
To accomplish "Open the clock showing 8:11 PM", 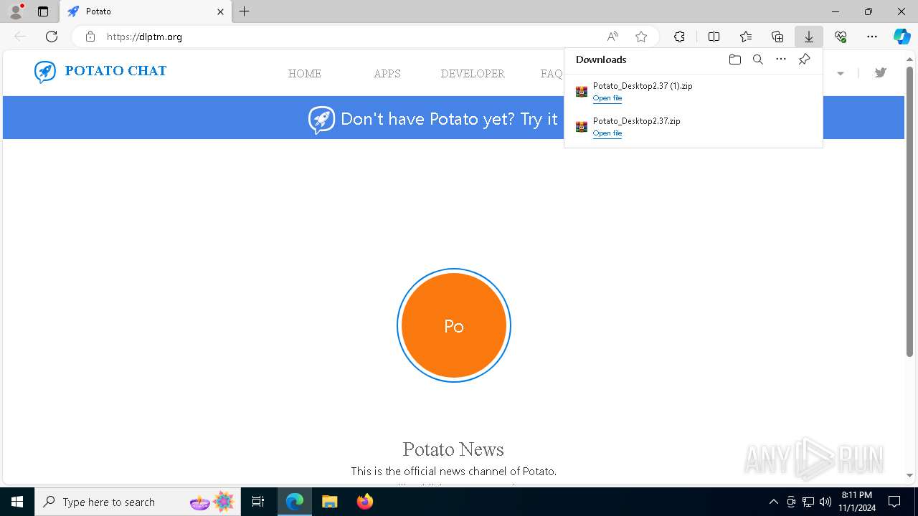I will tap(857, 502).
